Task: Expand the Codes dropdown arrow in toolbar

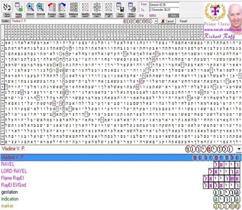Action: [x=156, y=21]
